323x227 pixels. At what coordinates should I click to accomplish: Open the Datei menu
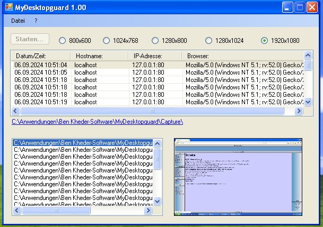click(x=18, y=21)
